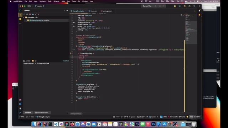The height and width of the screenshot is (128, 228).
Task: Click the white color swatch in editor gutter
Action: [74, 23]
